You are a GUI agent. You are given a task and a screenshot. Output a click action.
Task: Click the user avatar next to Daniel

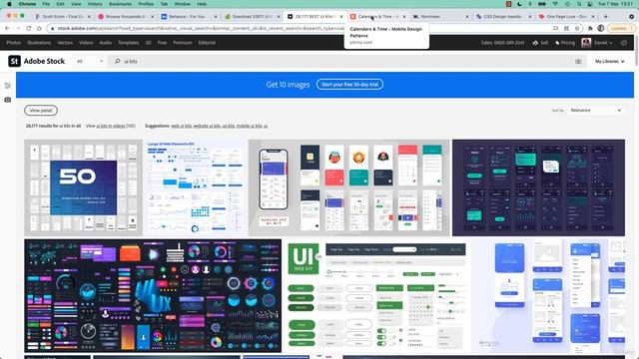pos(586,42)
